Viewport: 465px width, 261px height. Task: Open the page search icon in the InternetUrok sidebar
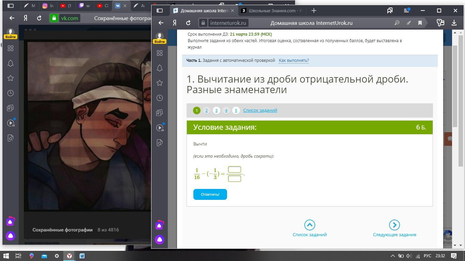(x=159, y=143)
